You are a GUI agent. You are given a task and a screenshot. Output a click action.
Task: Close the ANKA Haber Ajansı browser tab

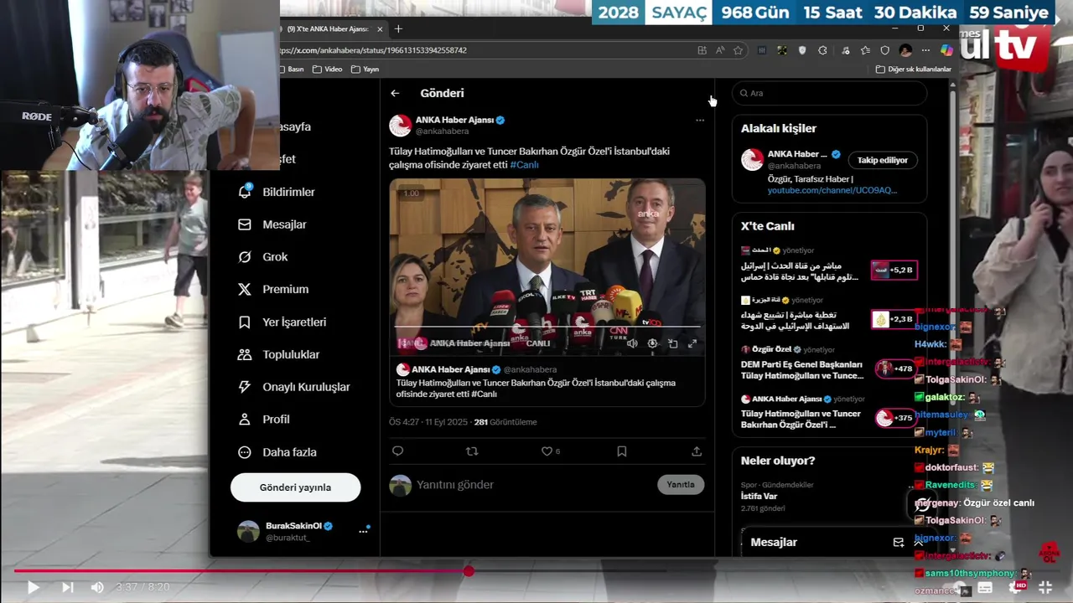point(380,28)
